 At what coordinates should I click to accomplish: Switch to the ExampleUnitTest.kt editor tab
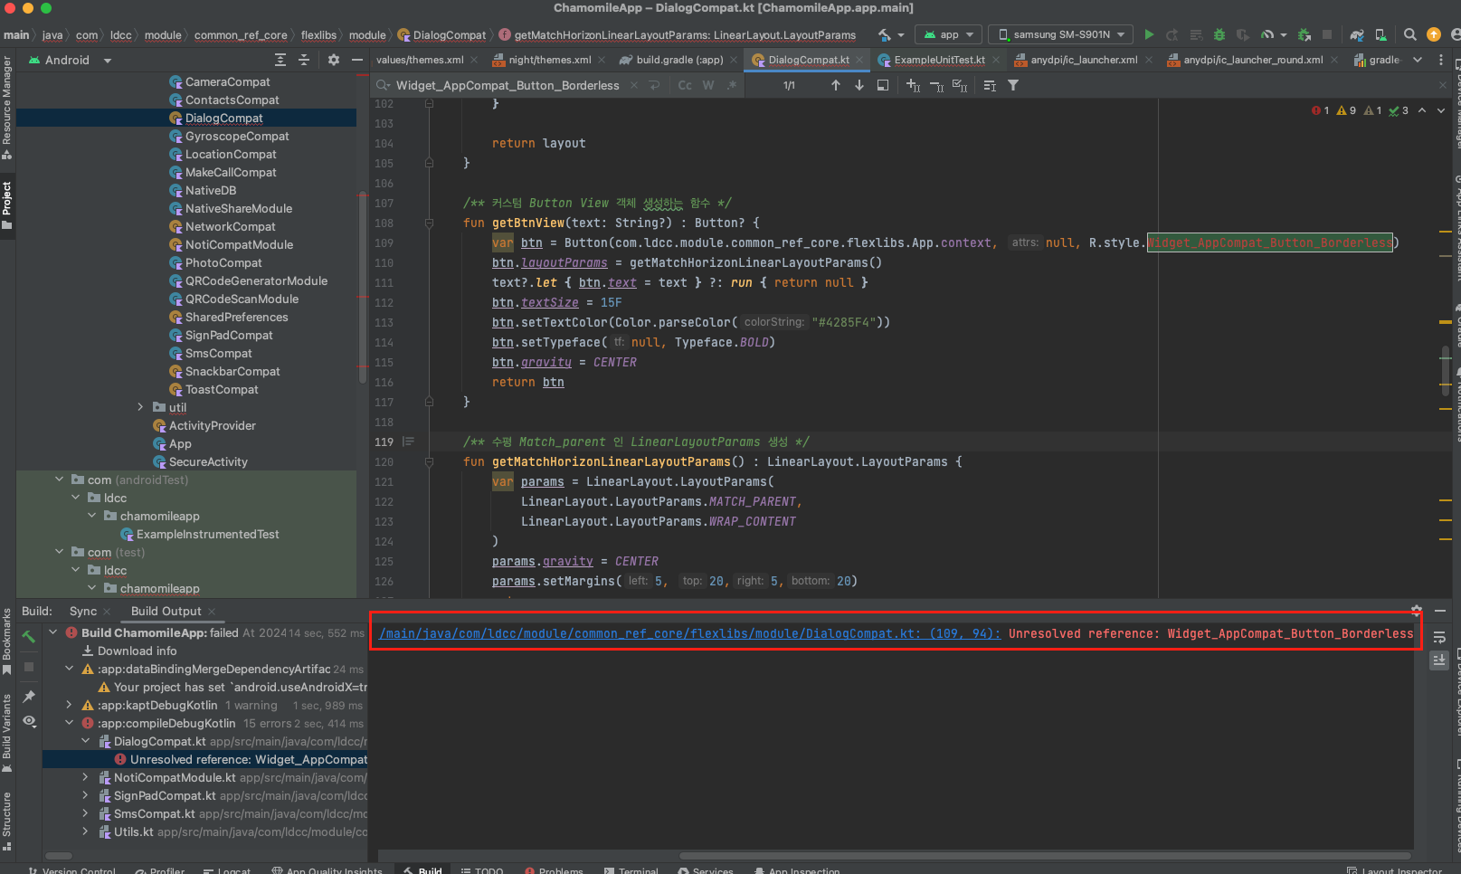point(938,60)
